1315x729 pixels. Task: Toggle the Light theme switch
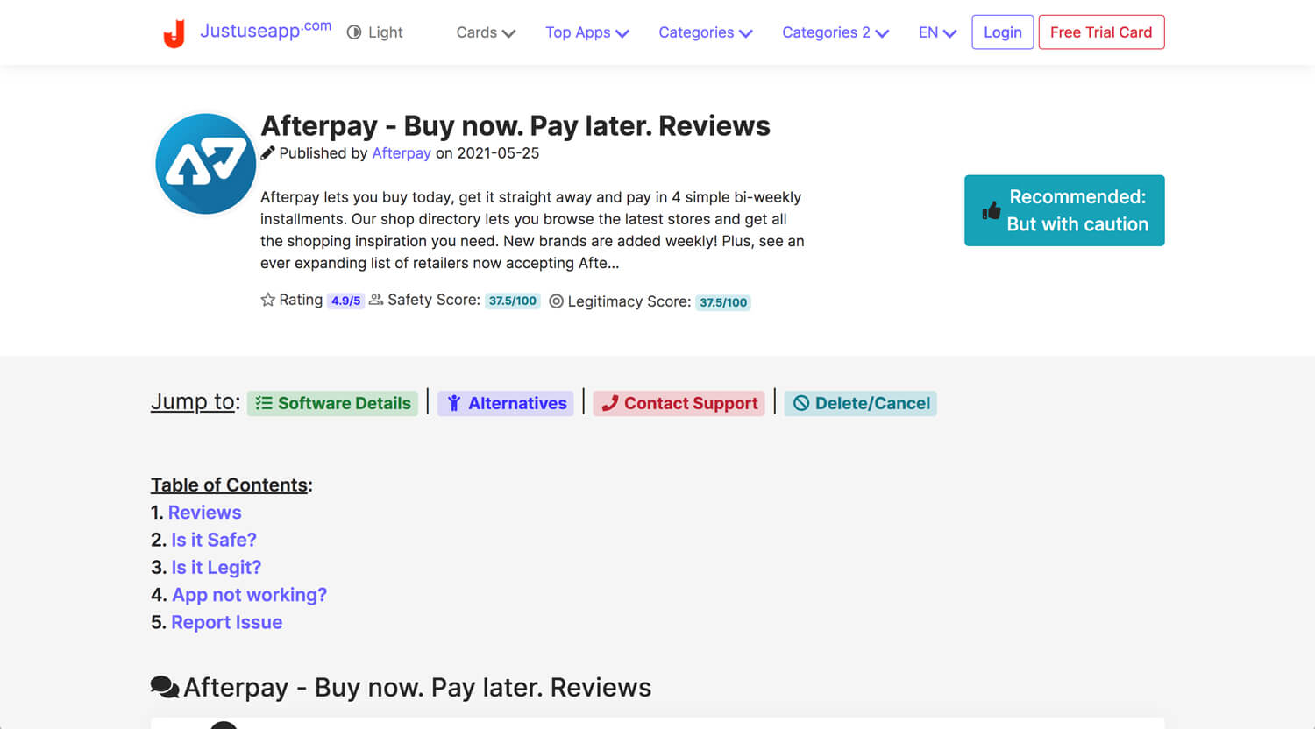point(374,32)
